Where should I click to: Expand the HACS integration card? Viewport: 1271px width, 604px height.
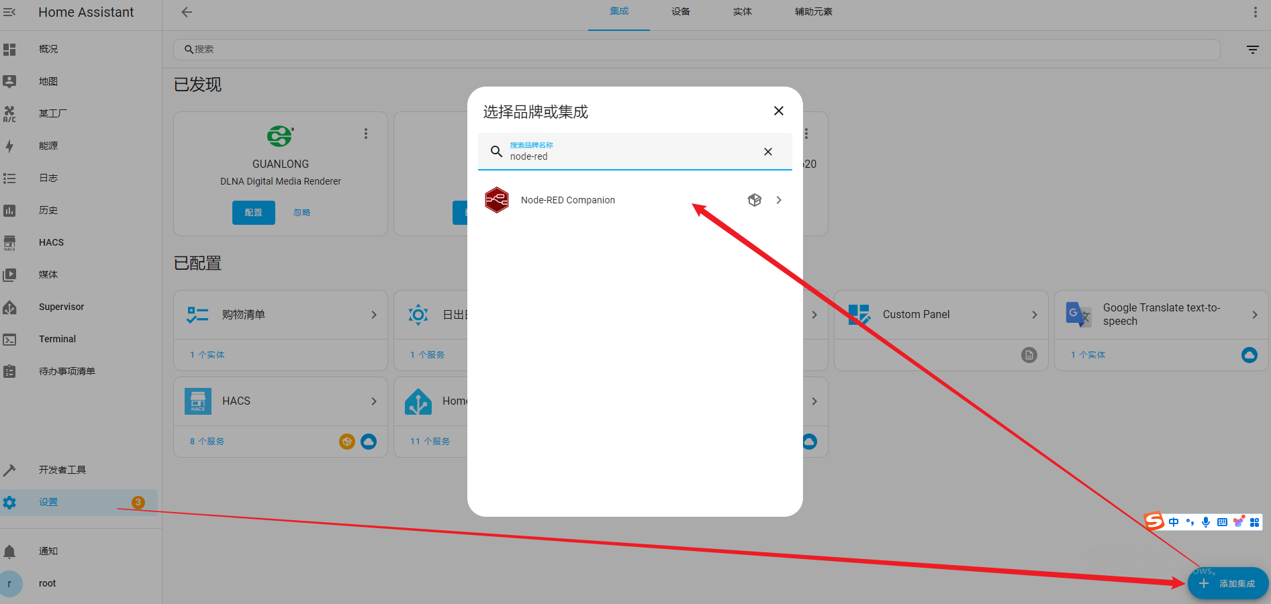pyautogui.click(x=374, y=401)
